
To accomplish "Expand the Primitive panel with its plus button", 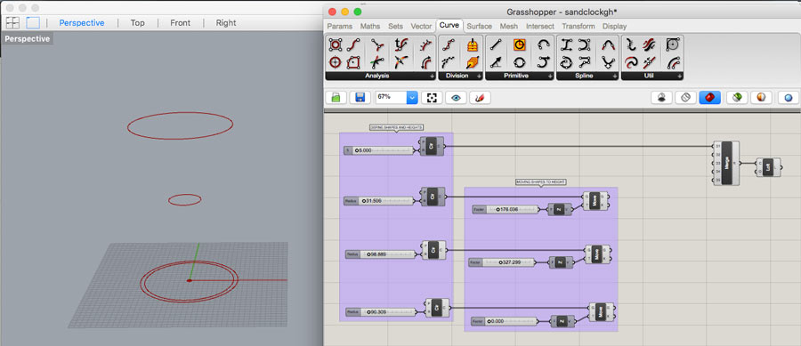I will pyautogui.click(x=550, y=76).
